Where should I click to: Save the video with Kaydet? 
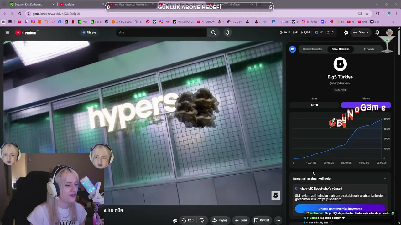pyautogui.click(x=262, y=220)
